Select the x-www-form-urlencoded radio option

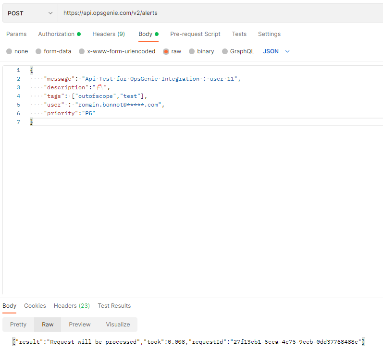pyautogui.click(x=82, y=51)
